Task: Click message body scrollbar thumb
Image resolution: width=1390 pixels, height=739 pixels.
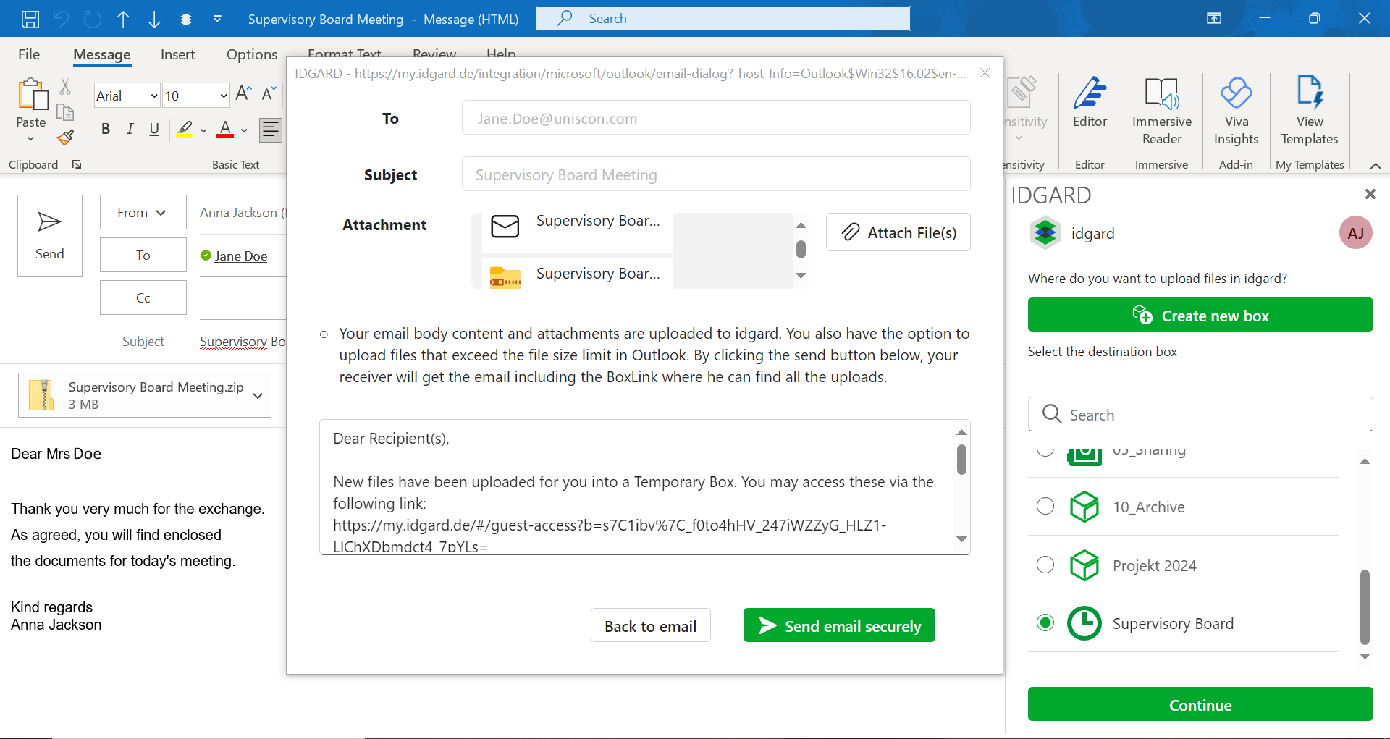Action: 961,459
